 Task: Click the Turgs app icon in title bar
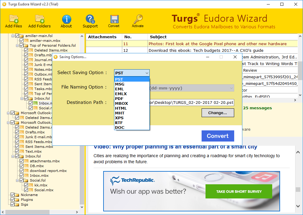4,4
